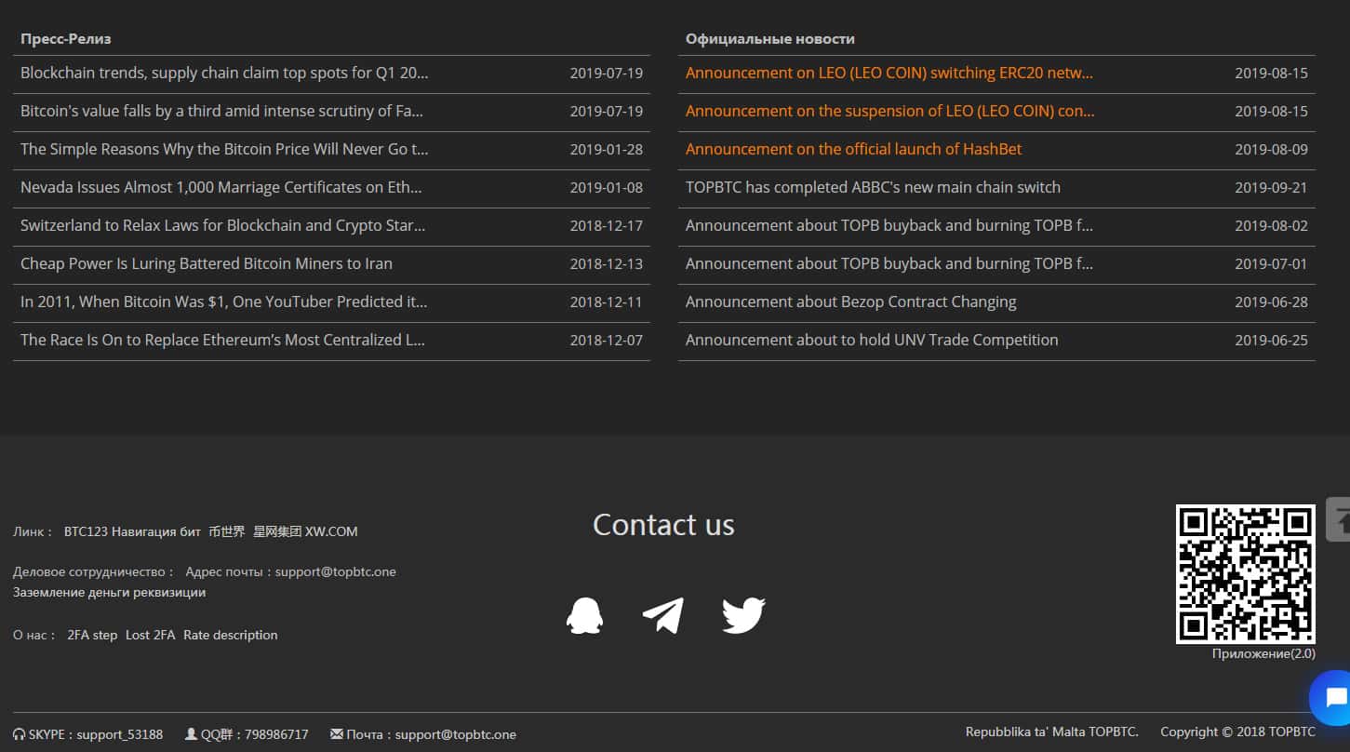Image resolution: width=1350 pixels, height=752 pixels.
Task: Open LEO COIN suspension announcement
Action: click(x=889, y=111)
